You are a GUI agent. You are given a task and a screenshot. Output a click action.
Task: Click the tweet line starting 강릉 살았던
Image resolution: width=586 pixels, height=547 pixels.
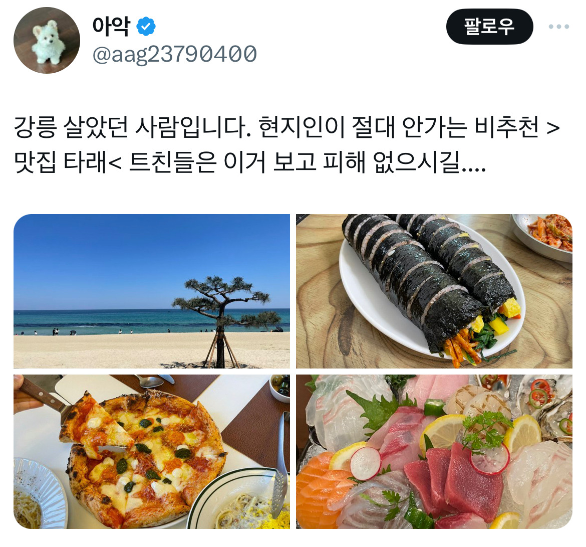pos(286,127)
